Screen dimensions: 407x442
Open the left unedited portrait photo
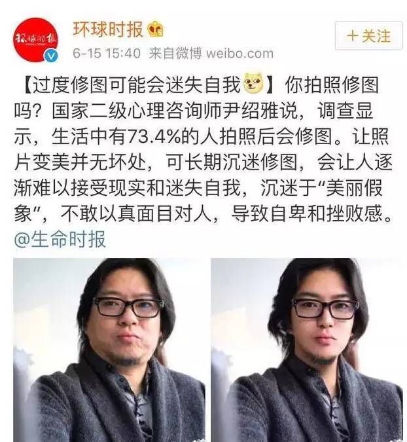[x=109, y=350]
